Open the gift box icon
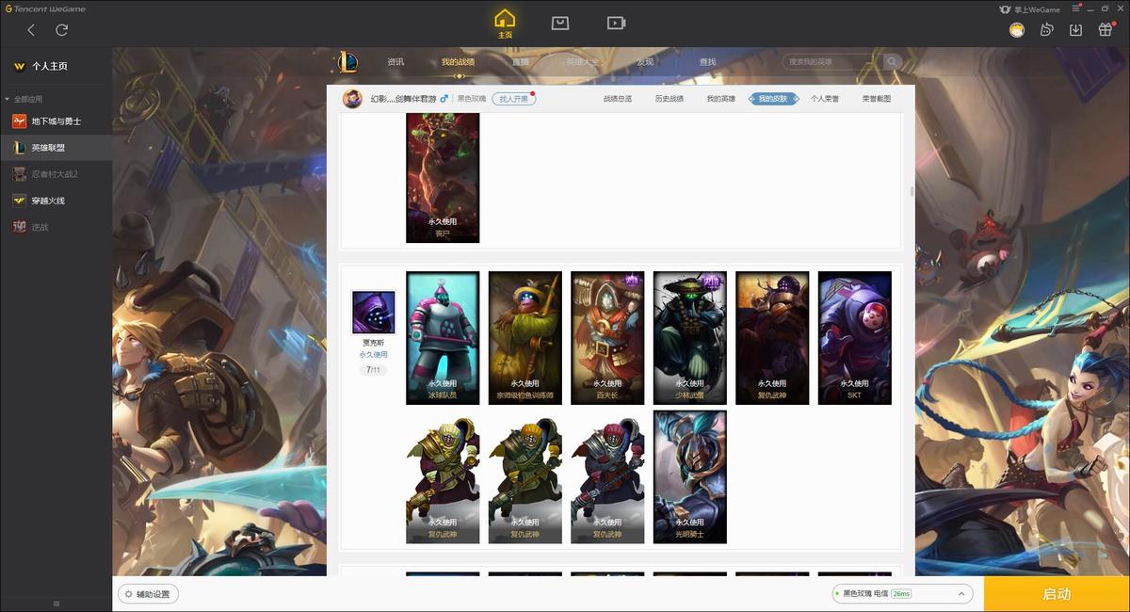This screenshot has width=1130, height=612. click(x=1106, y=30)
